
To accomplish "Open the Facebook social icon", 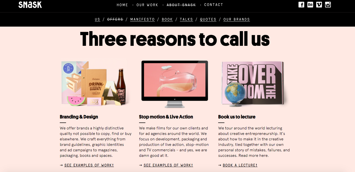I will tap(301, 4).
